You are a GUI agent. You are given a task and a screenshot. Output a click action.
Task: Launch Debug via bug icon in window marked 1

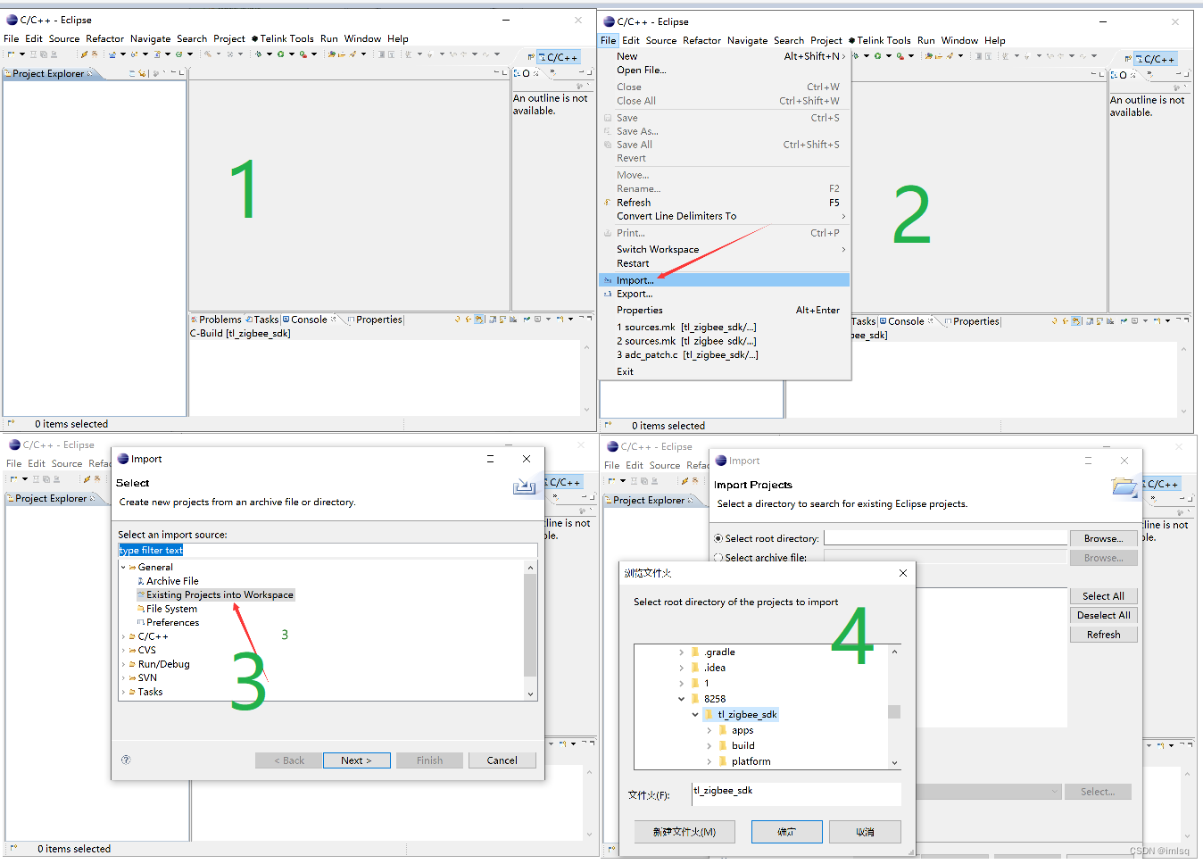[x=259, y=54]
